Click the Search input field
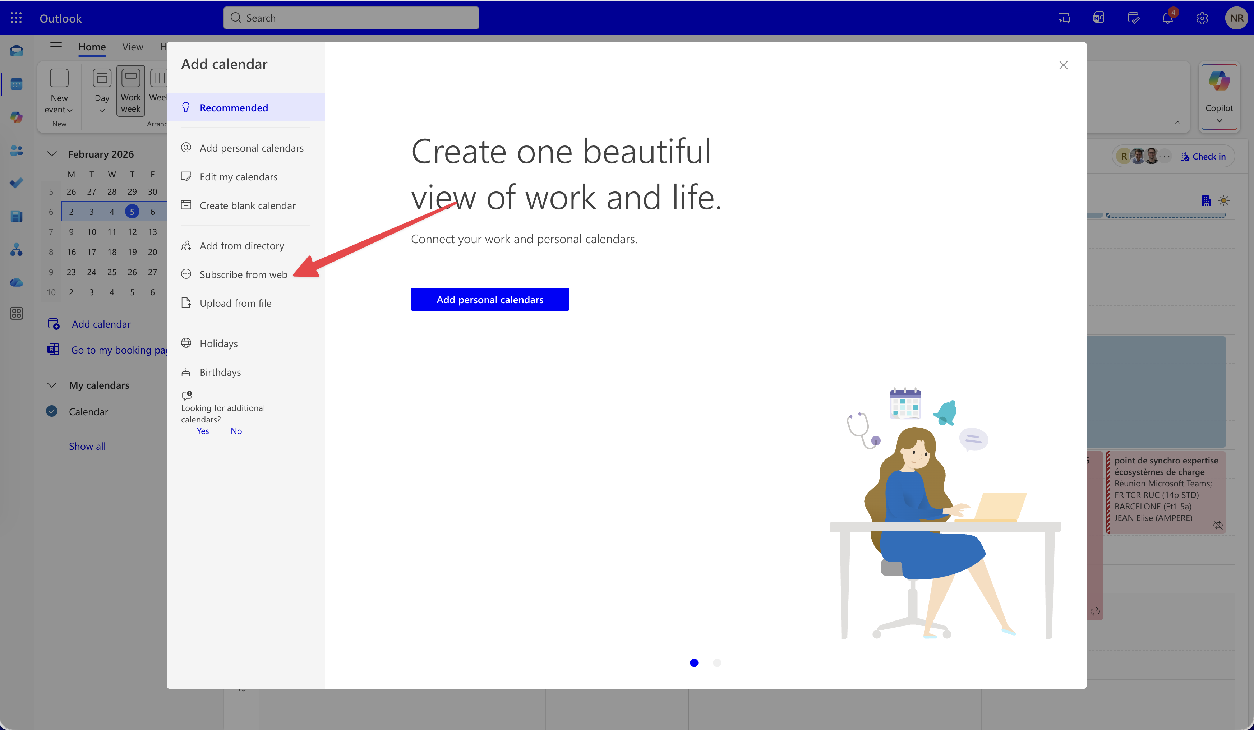This screenshot has height=730, width=1254. (351, 18)
